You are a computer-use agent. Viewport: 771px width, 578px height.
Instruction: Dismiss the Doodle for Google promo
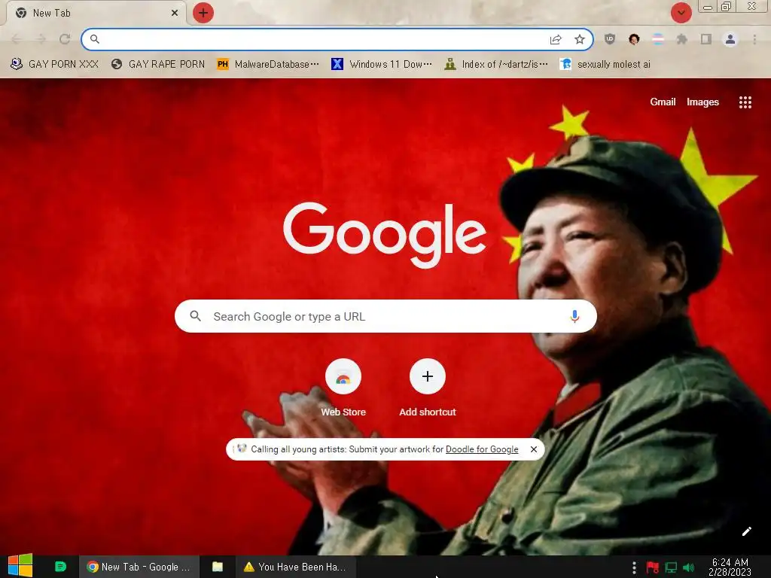point(534,449)
